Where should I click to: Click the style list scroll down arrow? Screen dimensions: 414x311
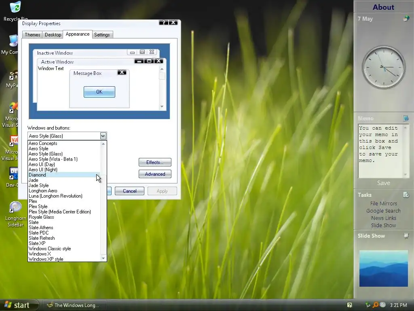point(103,258)
